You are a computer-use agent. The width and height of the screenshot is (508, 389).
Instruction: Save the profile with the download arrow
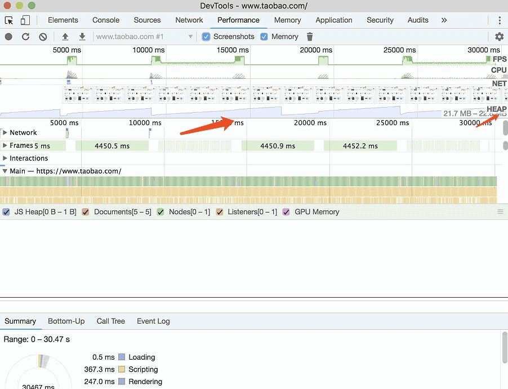pyautogui.click(x=82, y=37)
